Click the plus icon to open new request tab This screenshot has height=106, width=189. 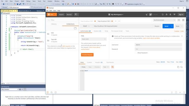tap(116, 21)
